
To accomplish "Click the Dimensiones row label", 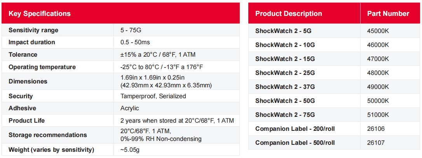I will (x=28, y=82).
